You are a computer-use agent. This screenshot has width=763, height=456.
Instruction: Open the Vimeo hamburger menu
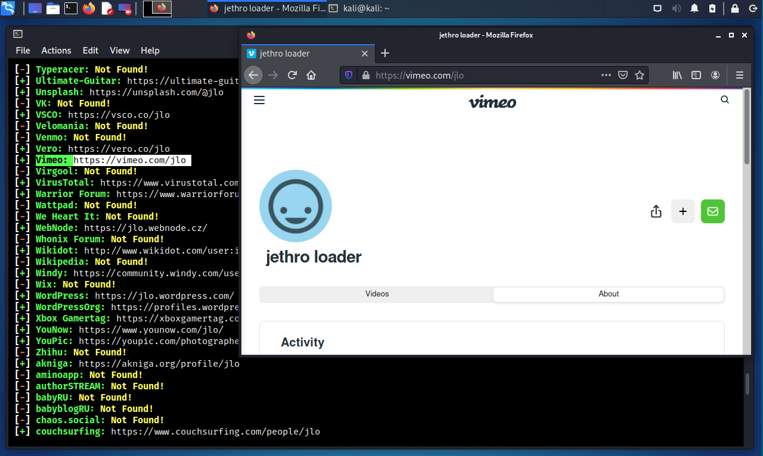[259, 100]
